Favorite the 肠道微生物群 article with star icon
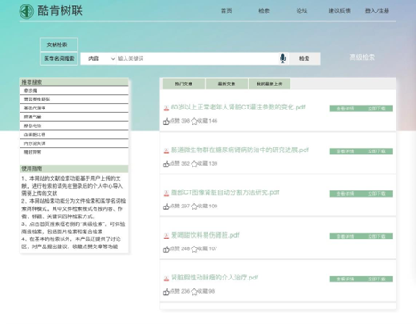Screen dimensions: 416x324 tap(194, 164)
